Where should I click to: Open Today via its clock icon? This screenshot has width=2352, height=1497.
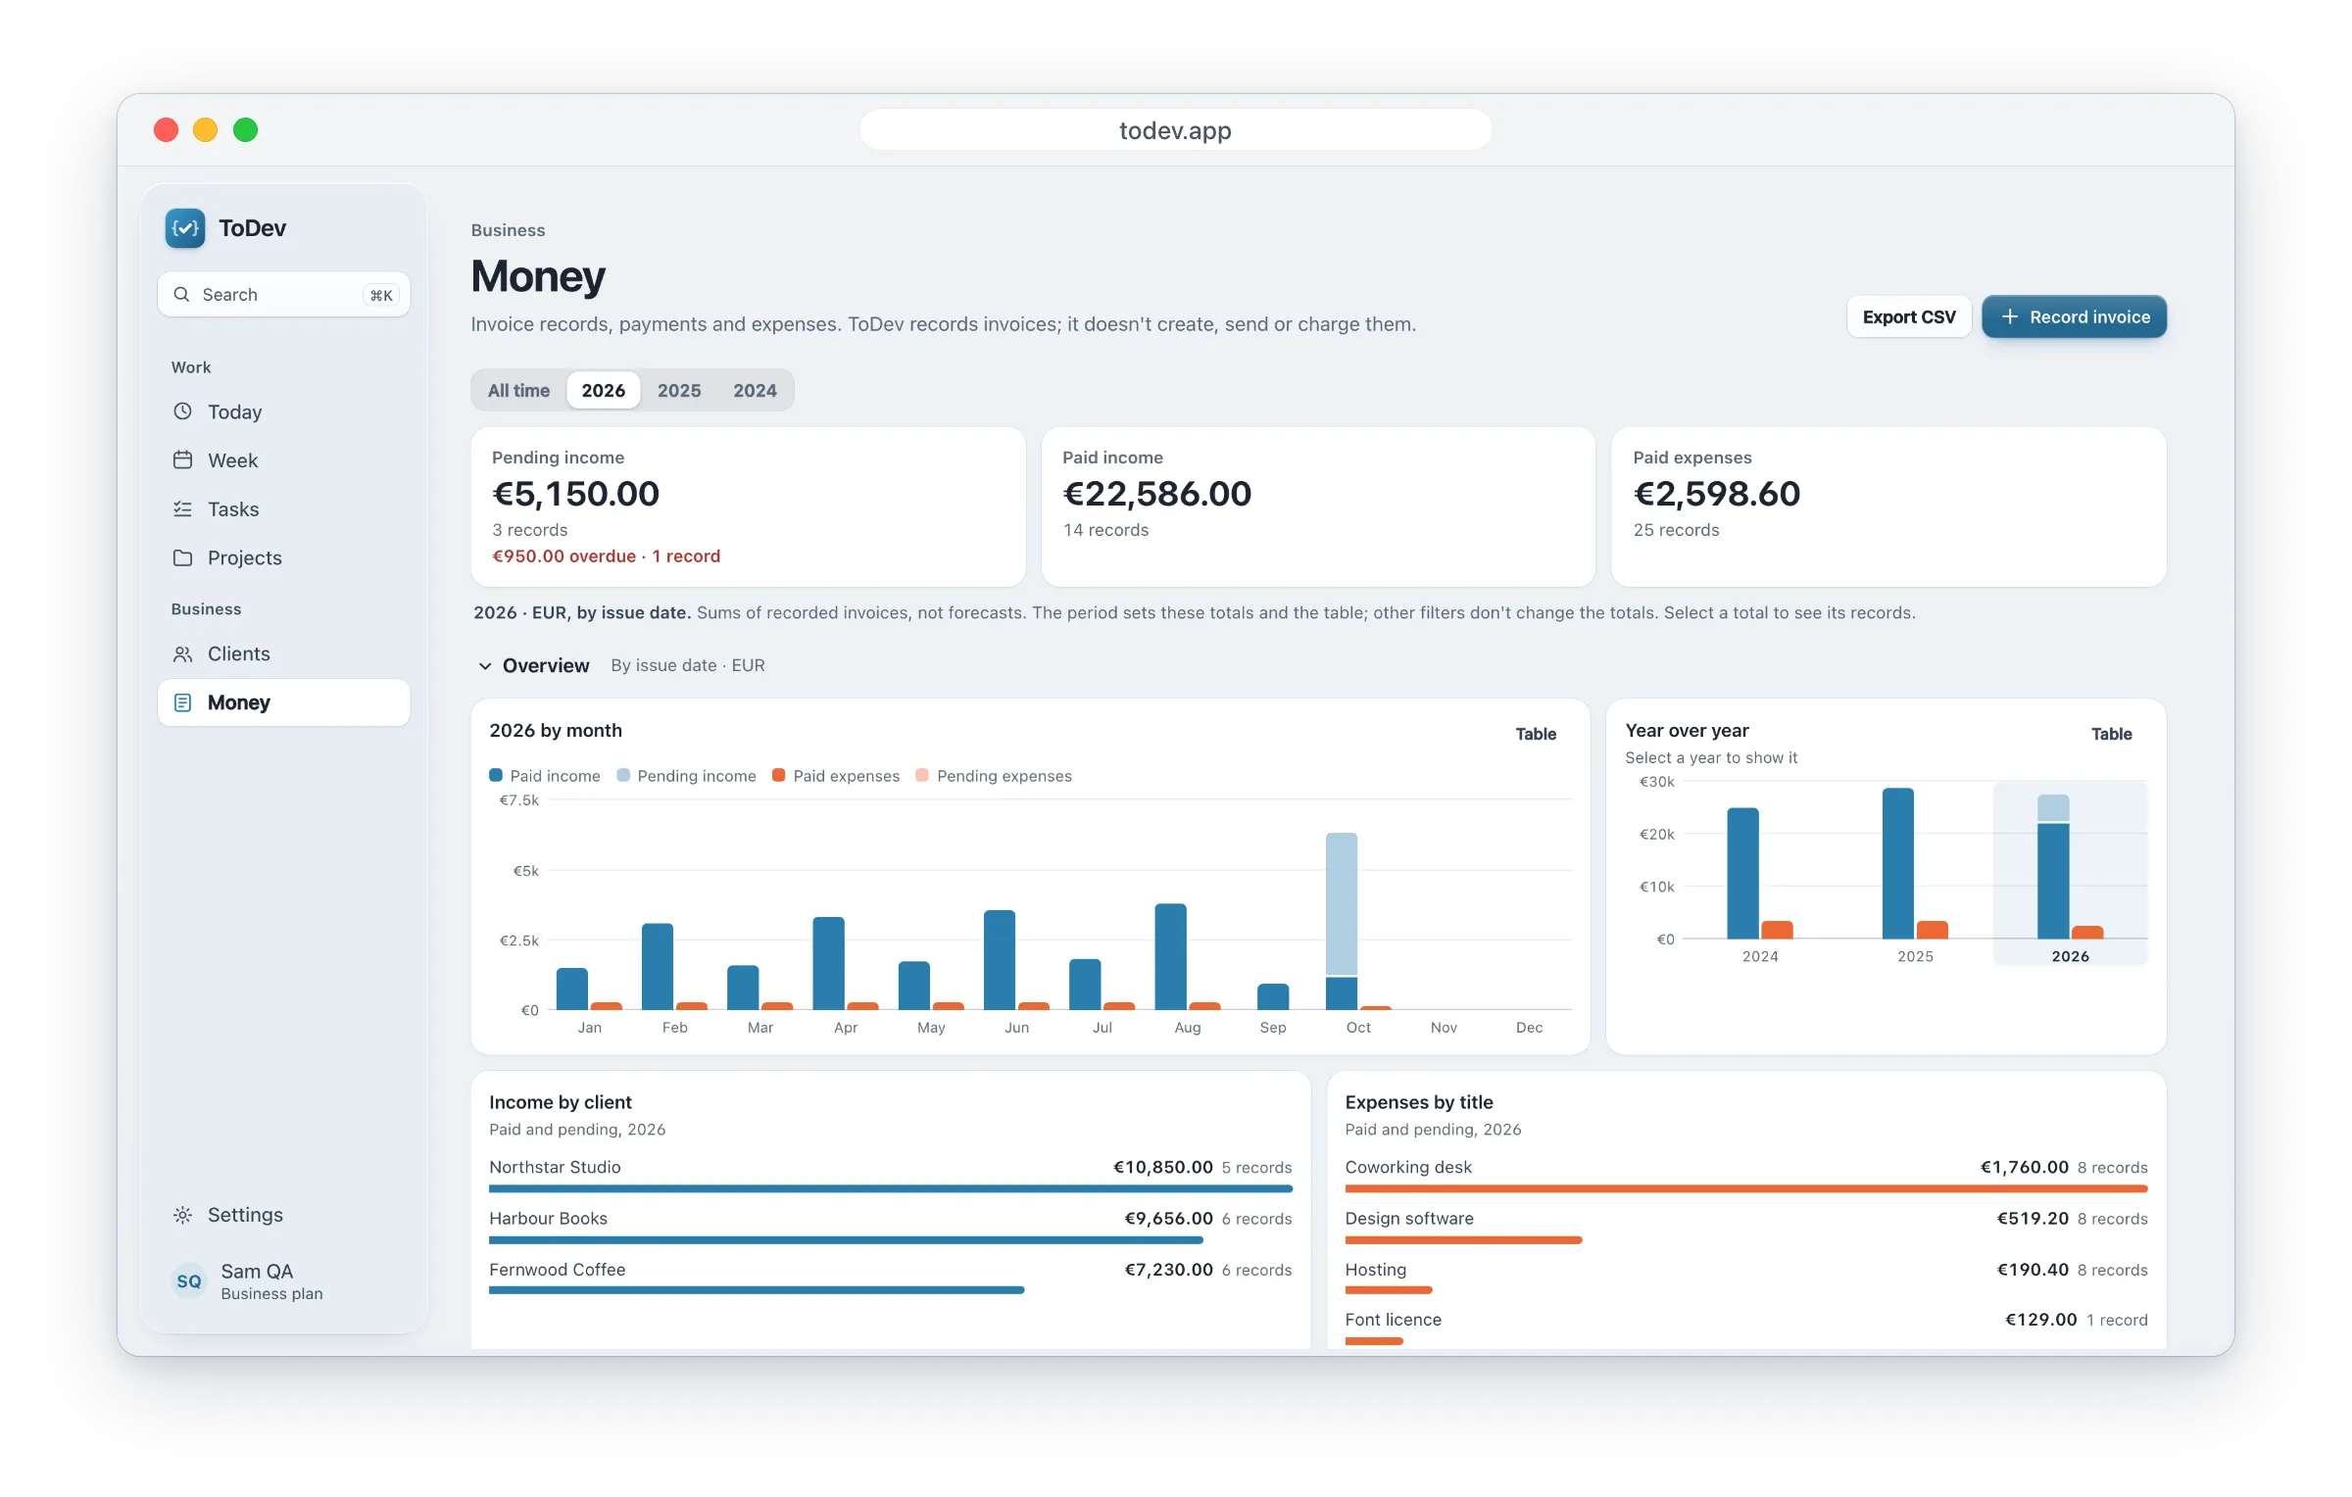coord(182,411)
